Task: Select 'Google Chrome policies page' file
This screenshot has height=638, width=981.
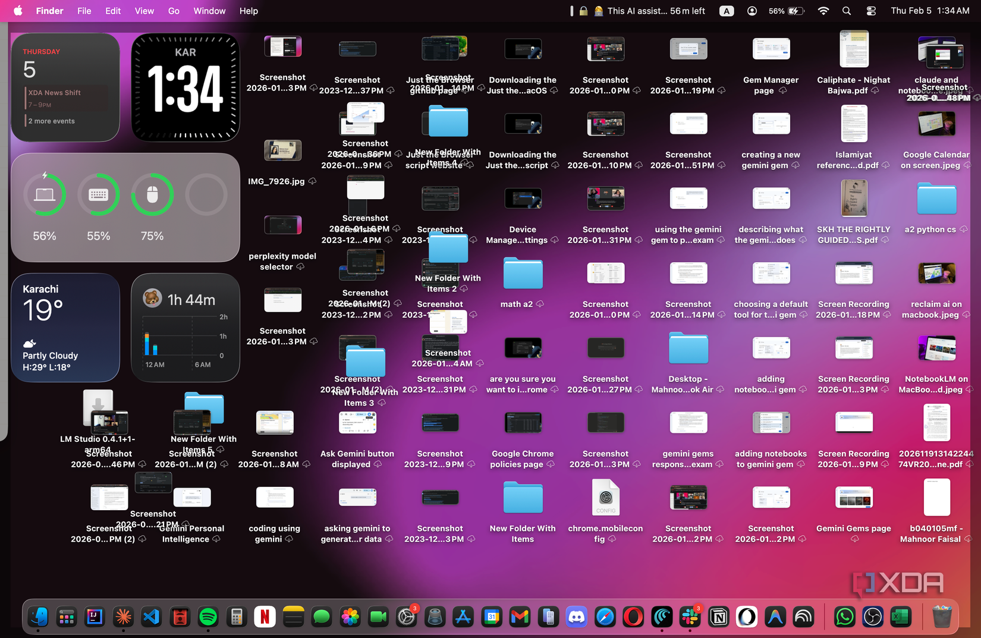Action: 523,439
